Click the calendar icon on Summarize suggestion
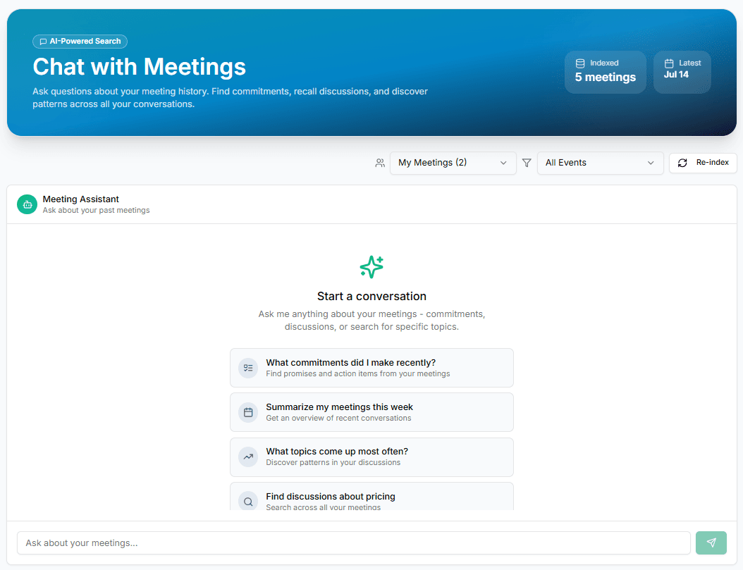 click(x=248, y=412)
